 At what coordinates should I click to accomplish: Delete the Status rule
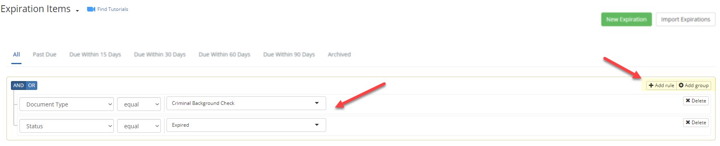696,123
